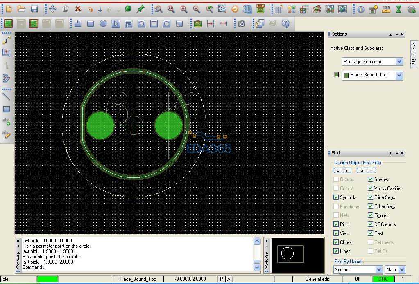Screen dimensions: 419x284
Task: Select the Add Text tool
Action: [6, 122]
